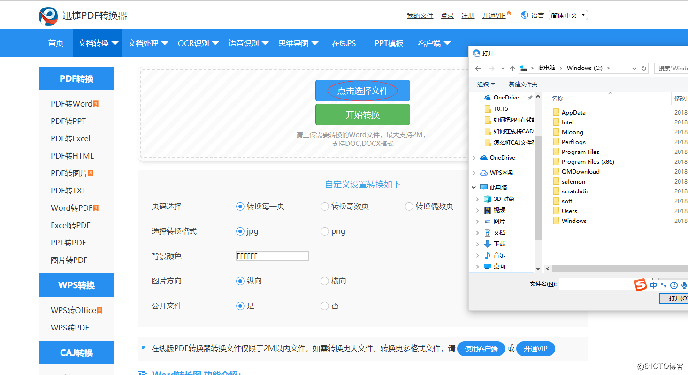This screenshot has height=375, width=688.
Task: Open 我的文件 link
Action: click(420, 15)
